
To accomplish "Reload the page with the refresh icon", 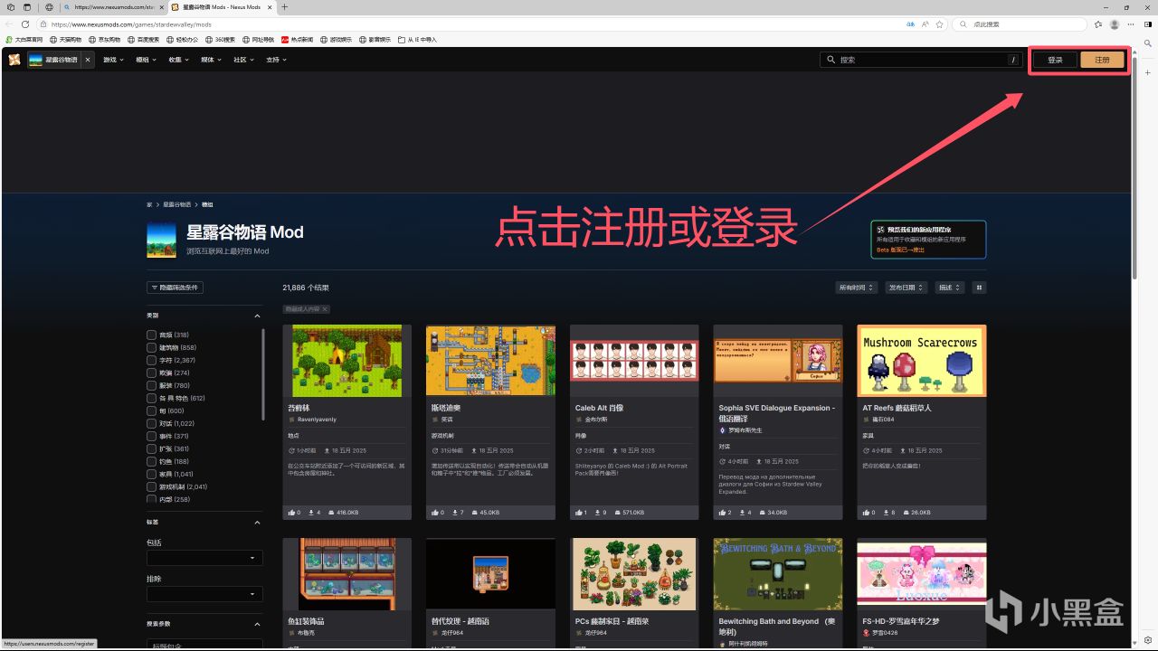I will [24, 24].
